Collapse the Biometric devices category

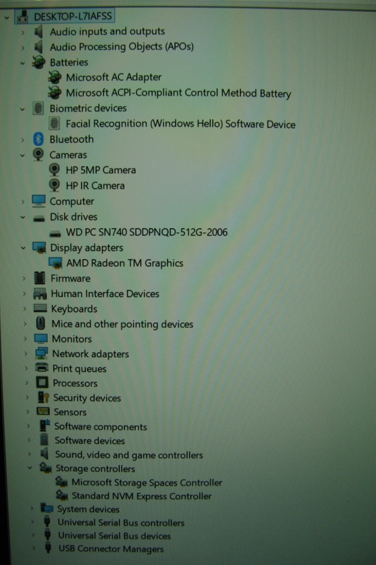23,109
